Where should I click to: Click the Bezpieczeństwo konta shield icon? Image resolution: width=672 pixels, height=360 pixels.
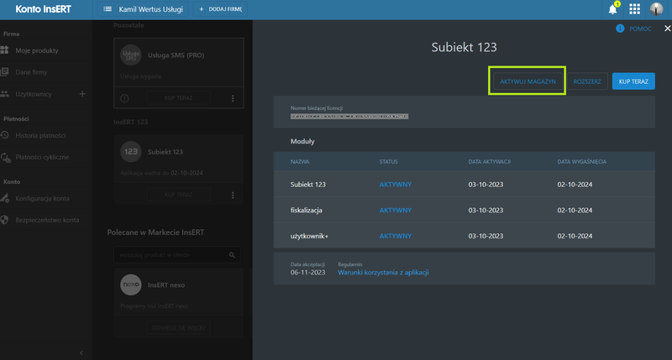click(4, 220)
